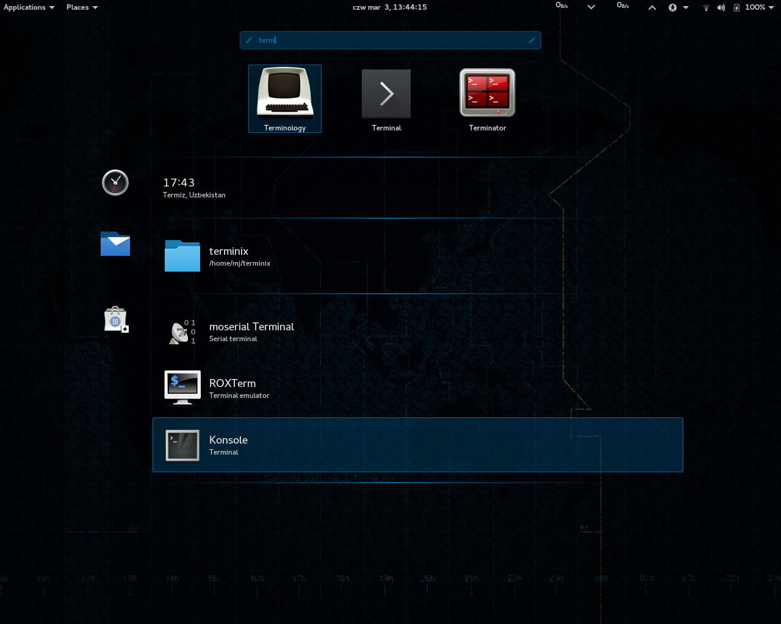The image size is (781, 624).
Task: Click the 'Termiz, Uzbekistan' location text
Action: [x=194, y=195]
